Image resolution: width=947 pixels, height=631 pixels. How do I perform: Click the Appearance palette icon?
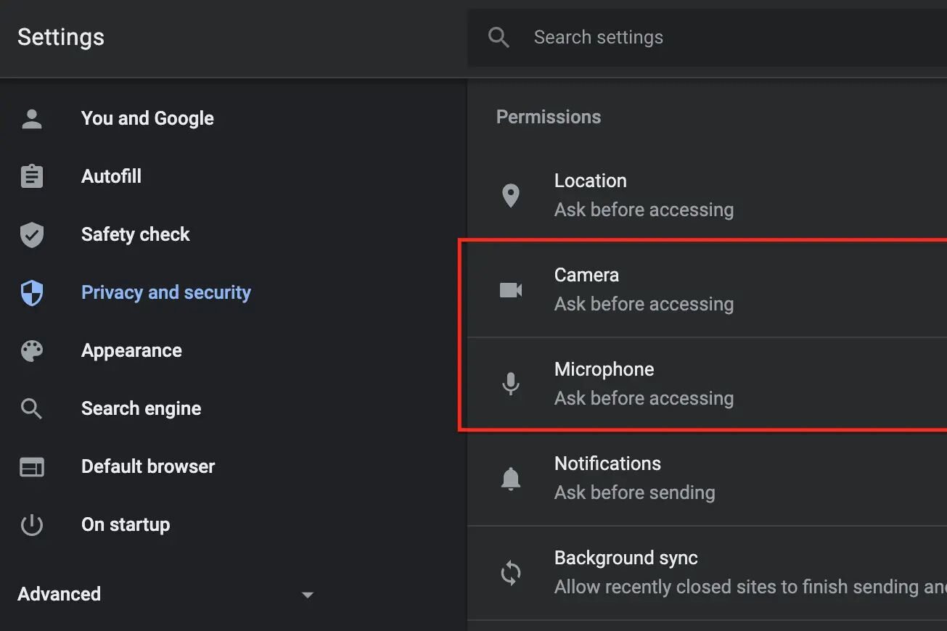tap(31, 350)
